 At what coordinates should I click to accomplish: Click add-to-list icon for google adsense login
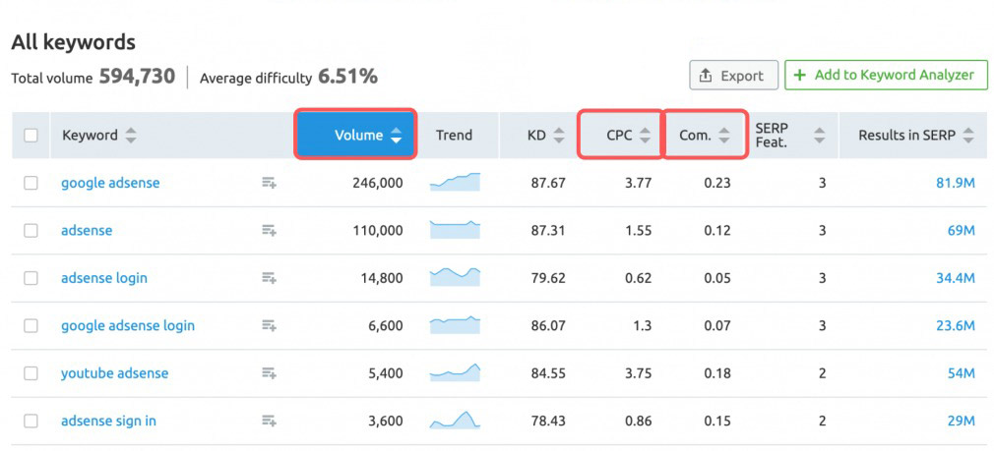pos(270,326)
